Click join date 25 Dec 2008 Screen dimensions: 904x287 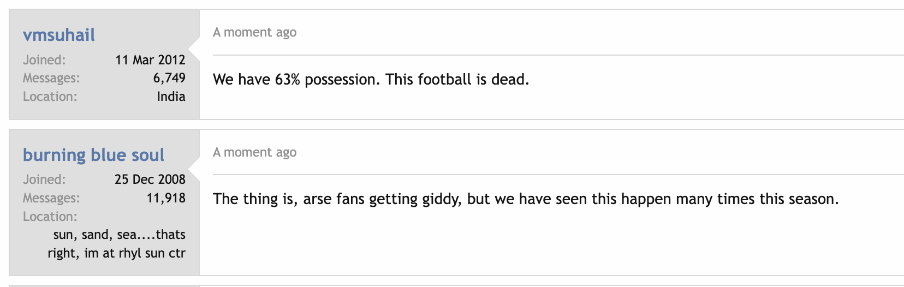[x=150, y=180]
